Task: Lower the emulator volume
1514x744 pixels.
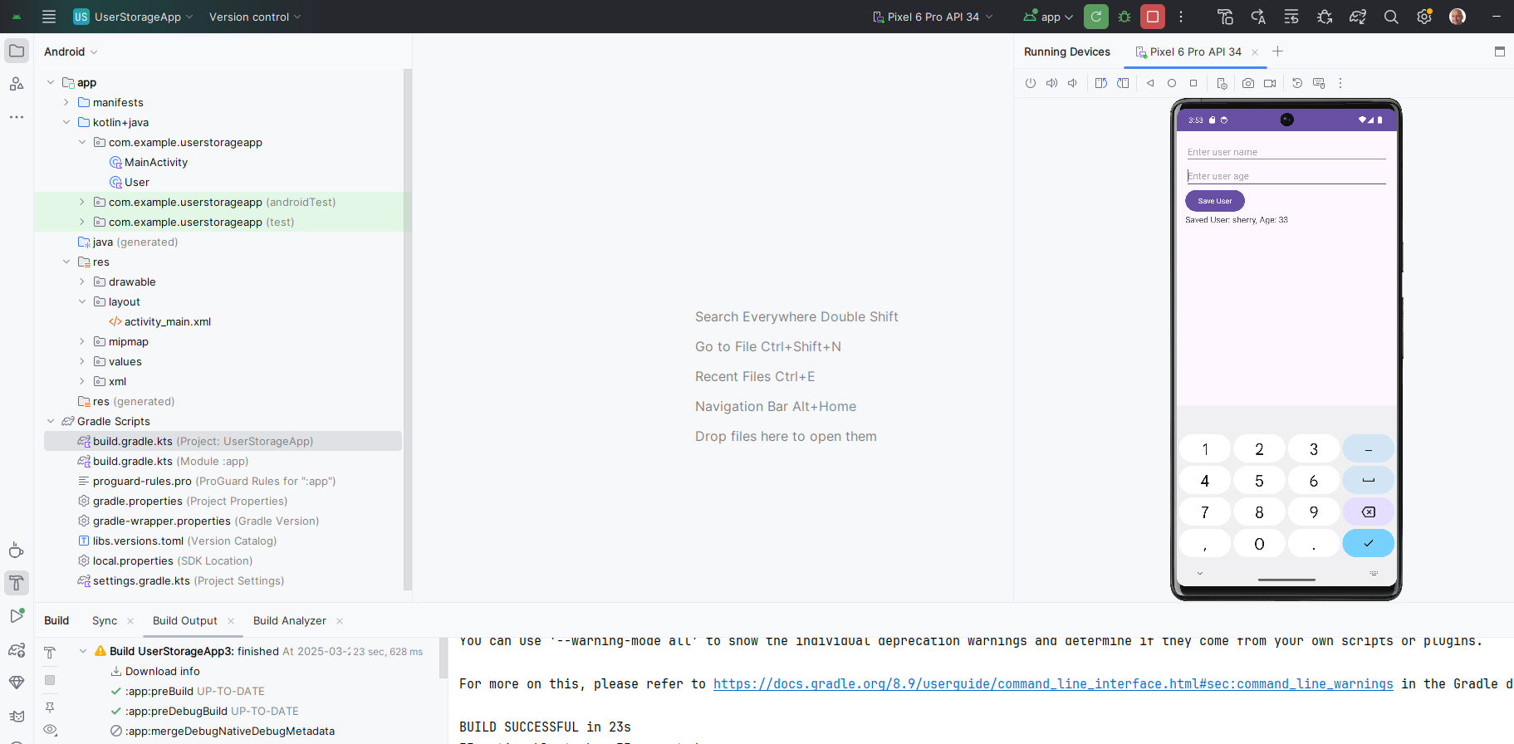Action: point(1073,83)
